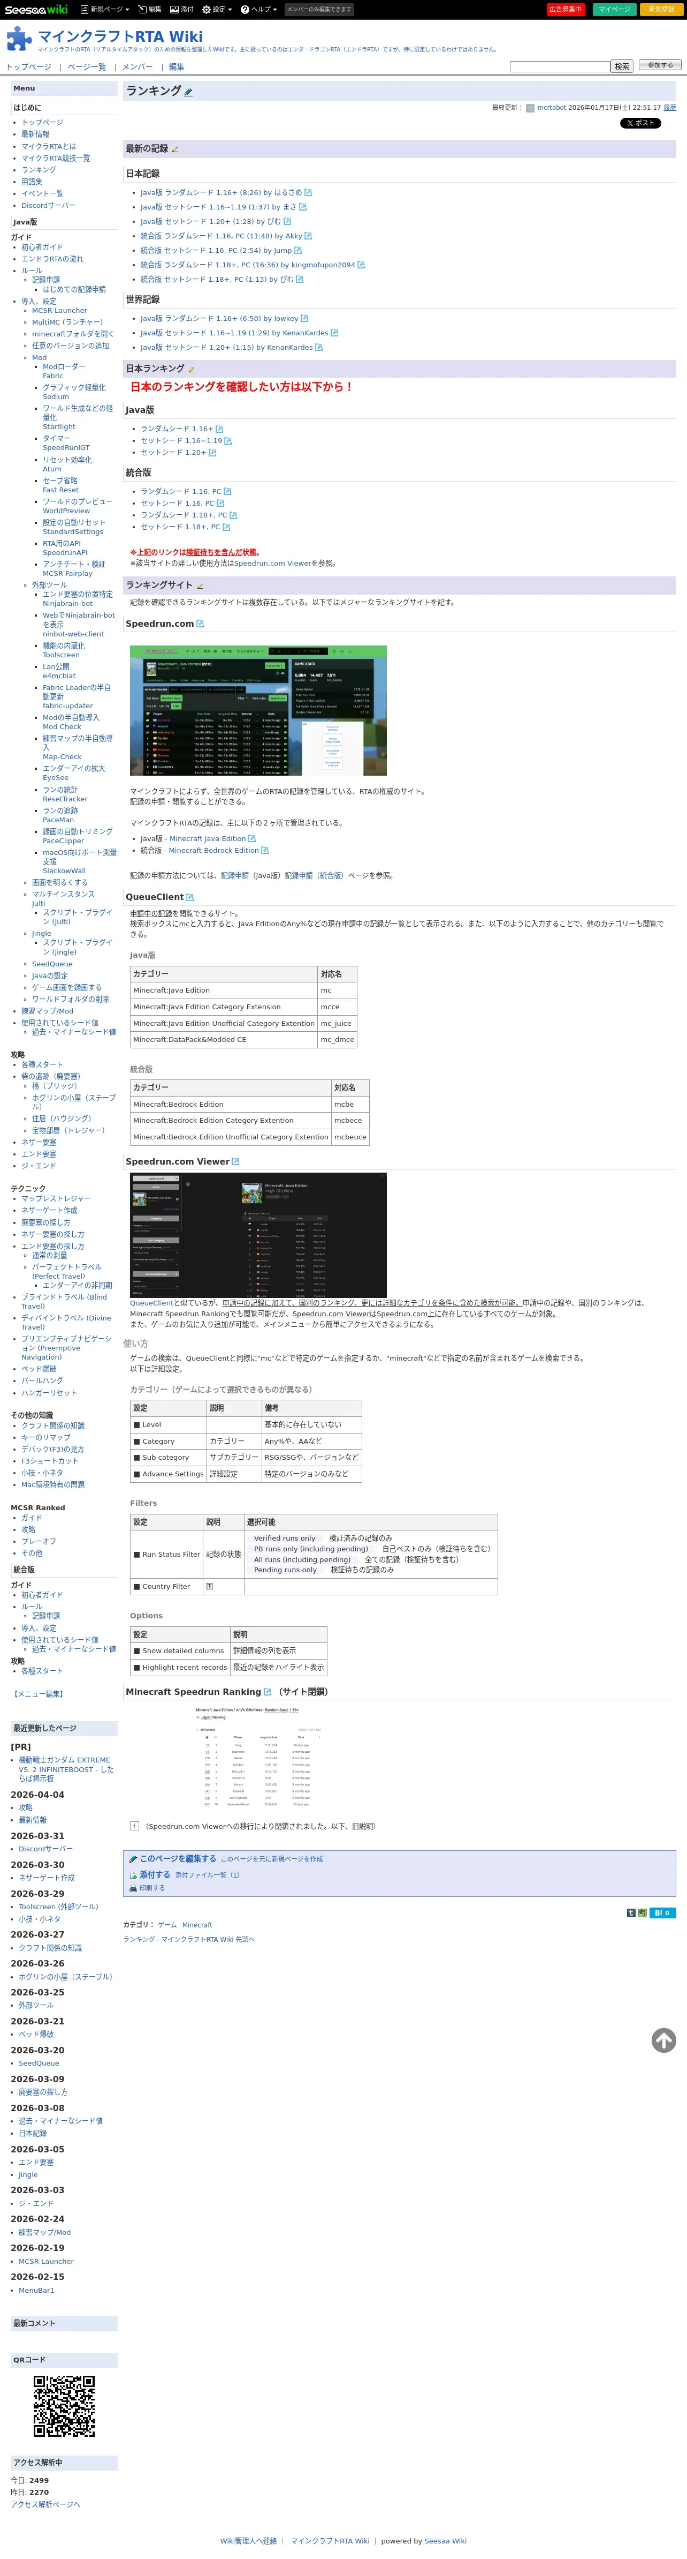687x2559 pixels.
Task: Click 添付ファイル一覧（1） link
Action: pos(208,1875)
